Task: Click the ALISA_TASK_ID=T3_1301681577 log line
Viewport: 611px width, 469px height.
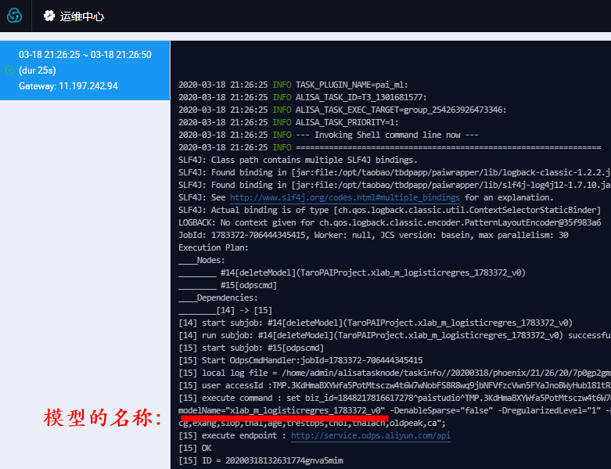Action: (x=303, y=97)
